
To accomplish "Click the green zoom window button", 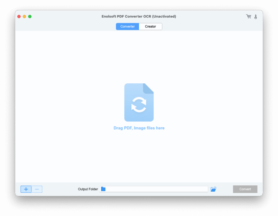I will [30, 16].
